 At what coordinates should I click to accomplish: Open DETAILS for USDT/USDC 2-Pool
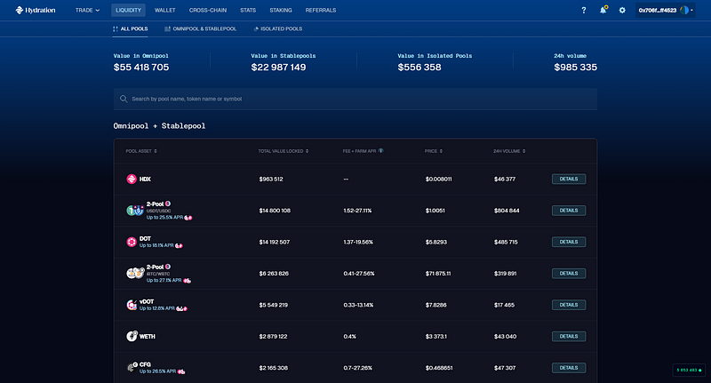click(569, 211)
